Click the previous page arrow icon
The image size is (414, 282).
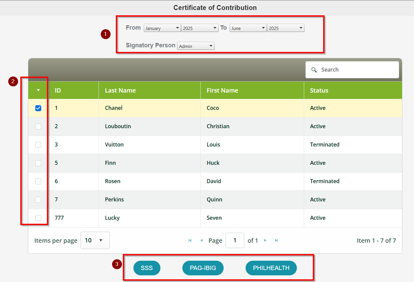click(201, 240)
